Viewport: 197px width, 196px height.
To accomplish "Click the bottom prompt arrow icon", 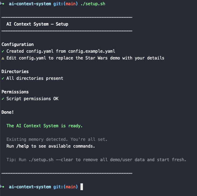I will click(2, 187).
